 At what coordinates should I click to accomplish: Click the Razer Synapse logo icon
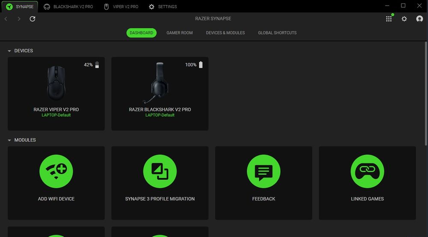(x=9, y=6)
